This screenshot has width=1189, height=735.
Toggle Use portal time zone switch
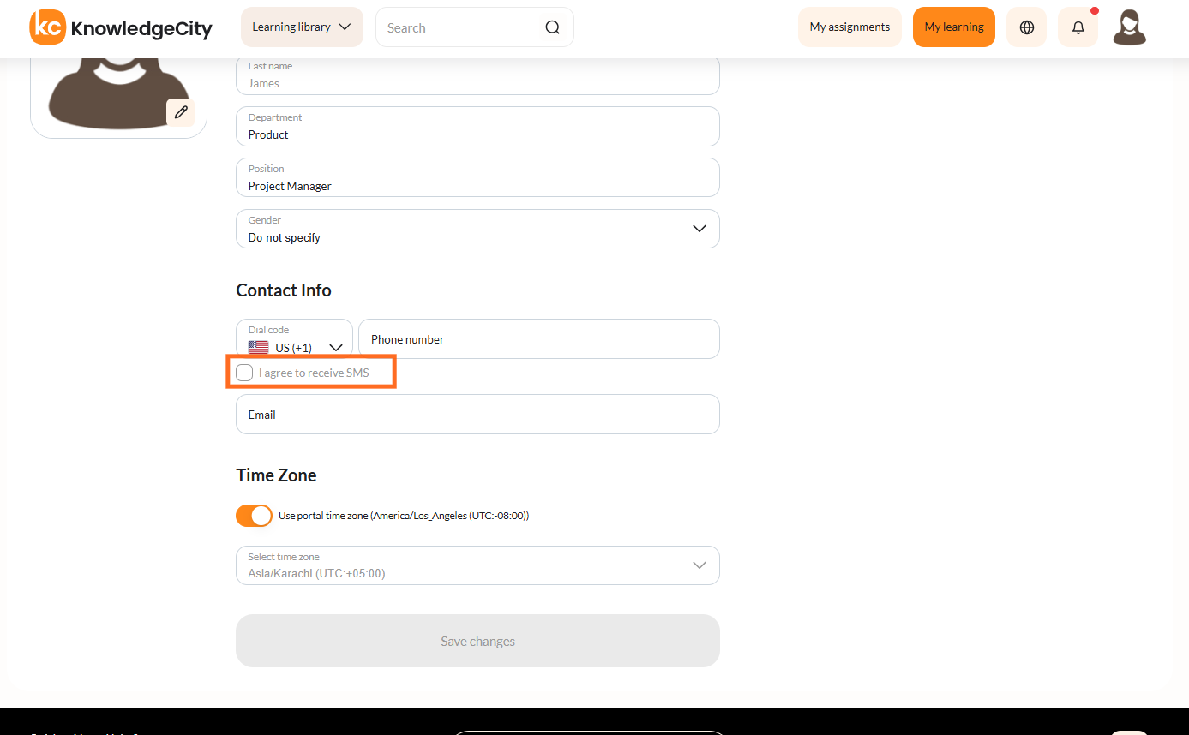point(254,516)
